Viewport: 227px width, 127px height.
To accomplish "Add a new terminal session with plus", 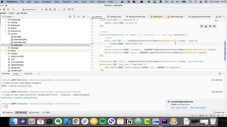I will [x=39, y=74].
